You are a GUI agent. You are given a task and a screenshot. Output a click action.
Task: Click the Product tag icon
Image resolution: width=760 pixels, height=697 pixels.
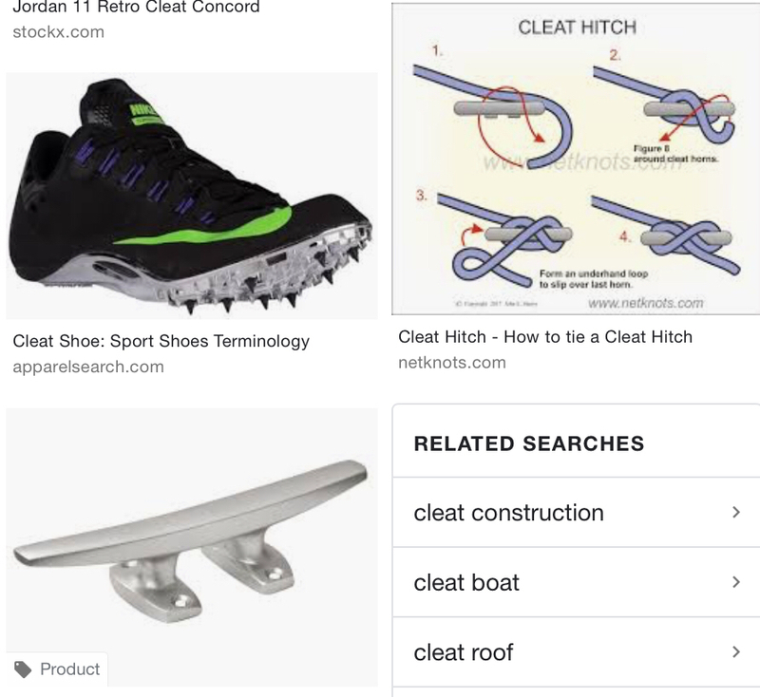pos(23,669)
